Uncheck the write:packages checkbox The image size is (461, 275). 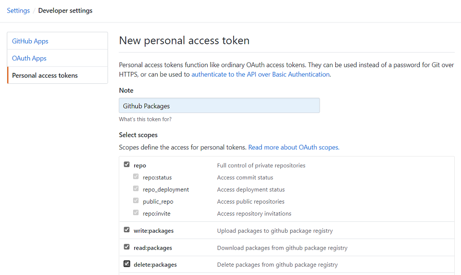tap(126, 230)
